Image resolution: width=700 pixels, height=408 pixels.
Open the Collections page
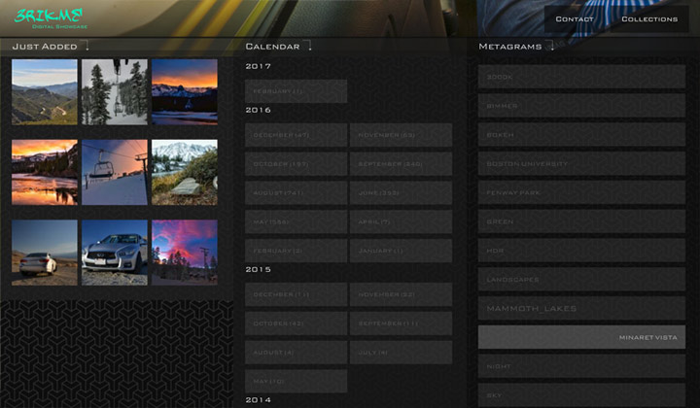(x=649, y=19)
